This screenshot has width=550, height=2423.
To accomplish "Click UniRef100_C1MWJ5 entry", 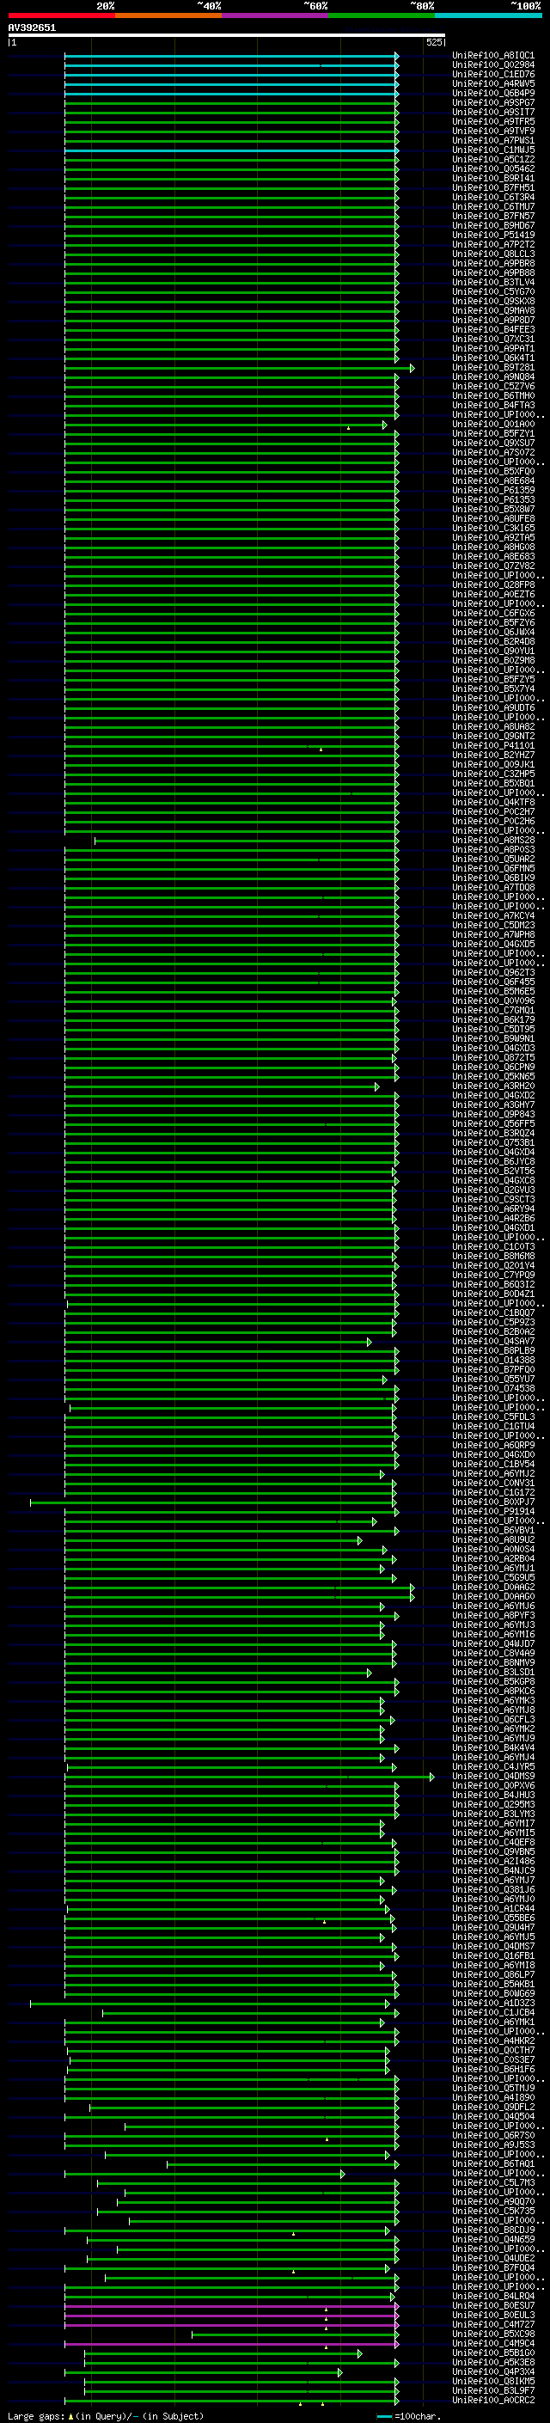I will click(493, 150).
